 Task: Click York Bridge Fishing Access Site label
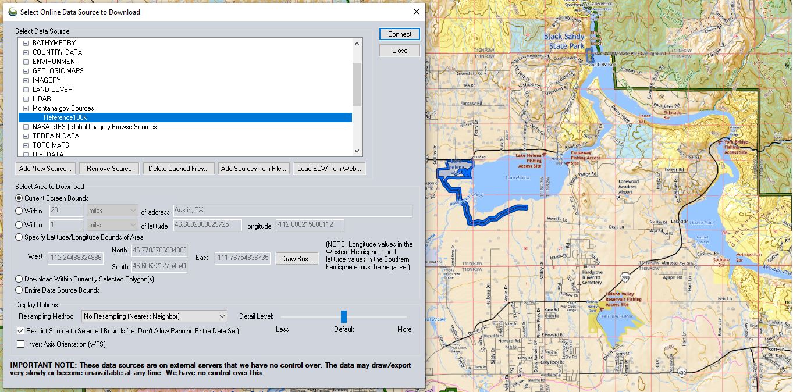coord(735,147)
